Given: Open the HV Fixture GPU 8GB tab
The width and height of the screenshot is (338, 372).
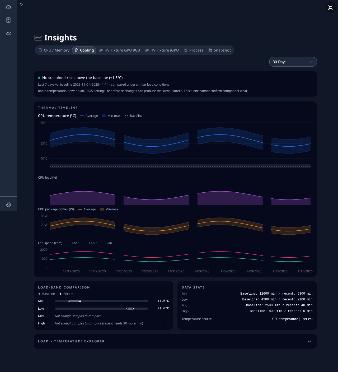Looking at the screenshot, I should (119, 50).
